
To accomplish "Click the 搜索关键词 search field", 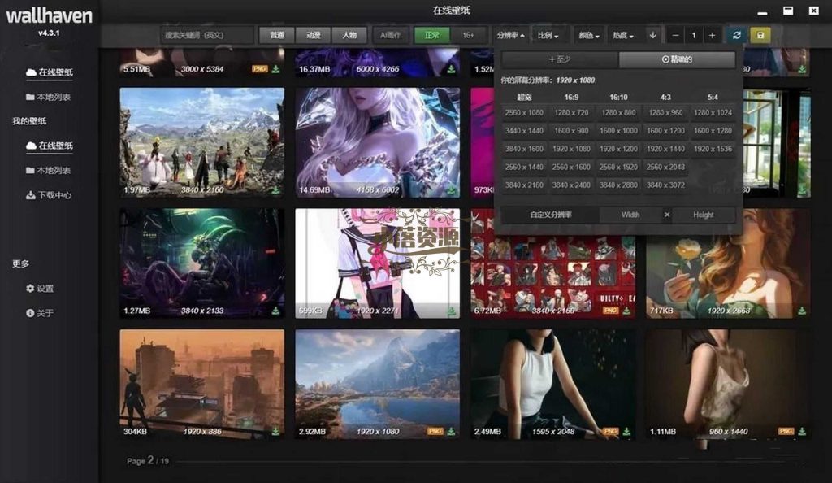I will point(207,35).
